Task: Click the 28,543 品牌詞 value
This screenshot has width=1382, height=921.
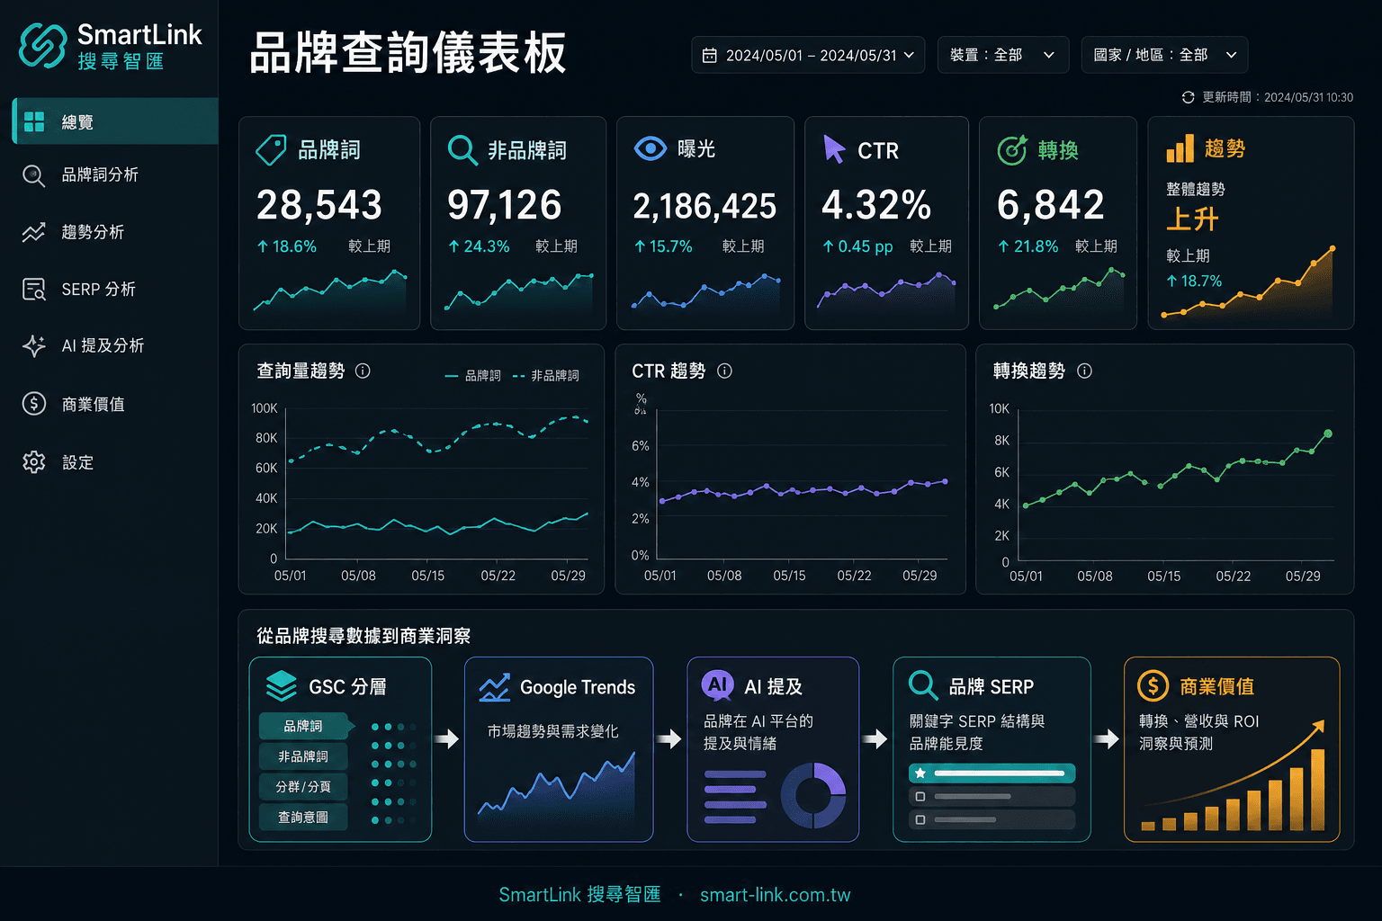Action: (319, 205)
